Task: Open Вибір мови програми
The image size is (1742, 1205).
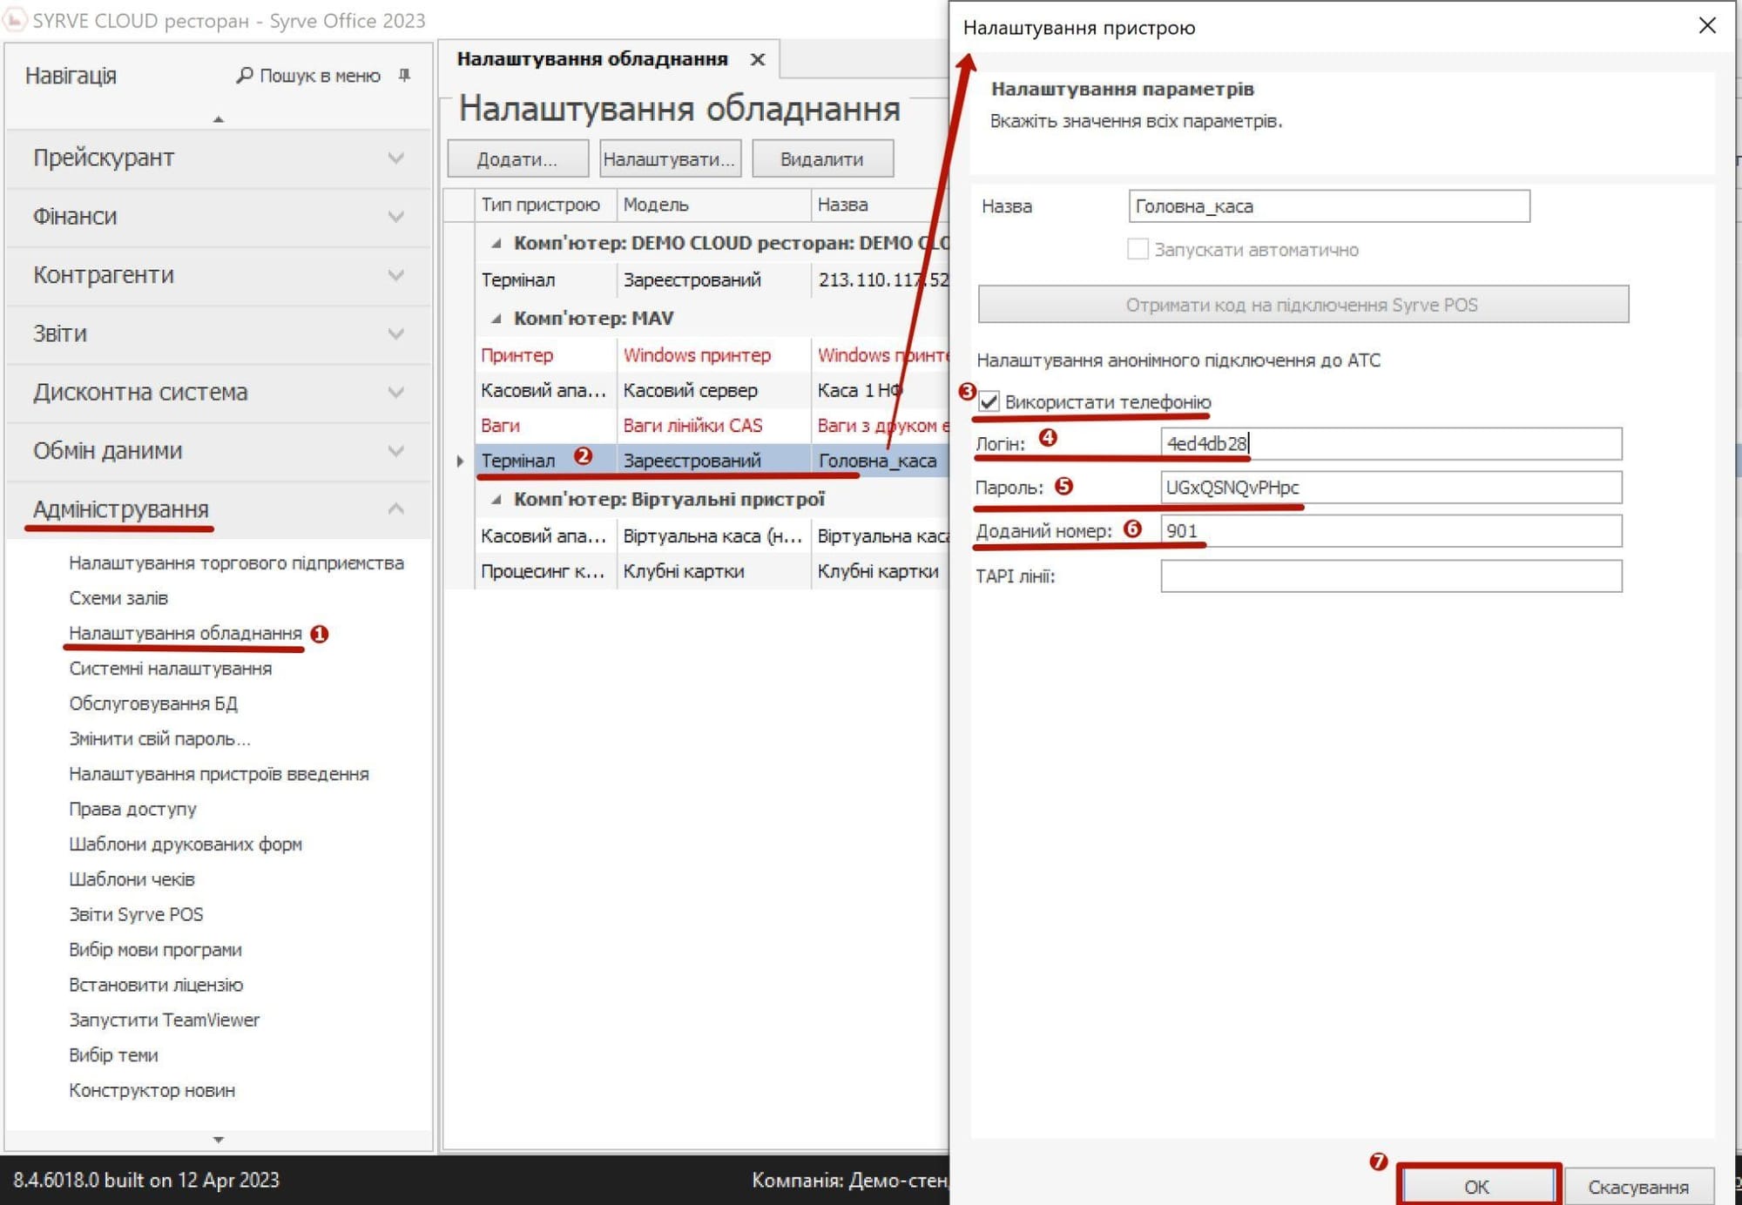Action: tap(155, 950)
